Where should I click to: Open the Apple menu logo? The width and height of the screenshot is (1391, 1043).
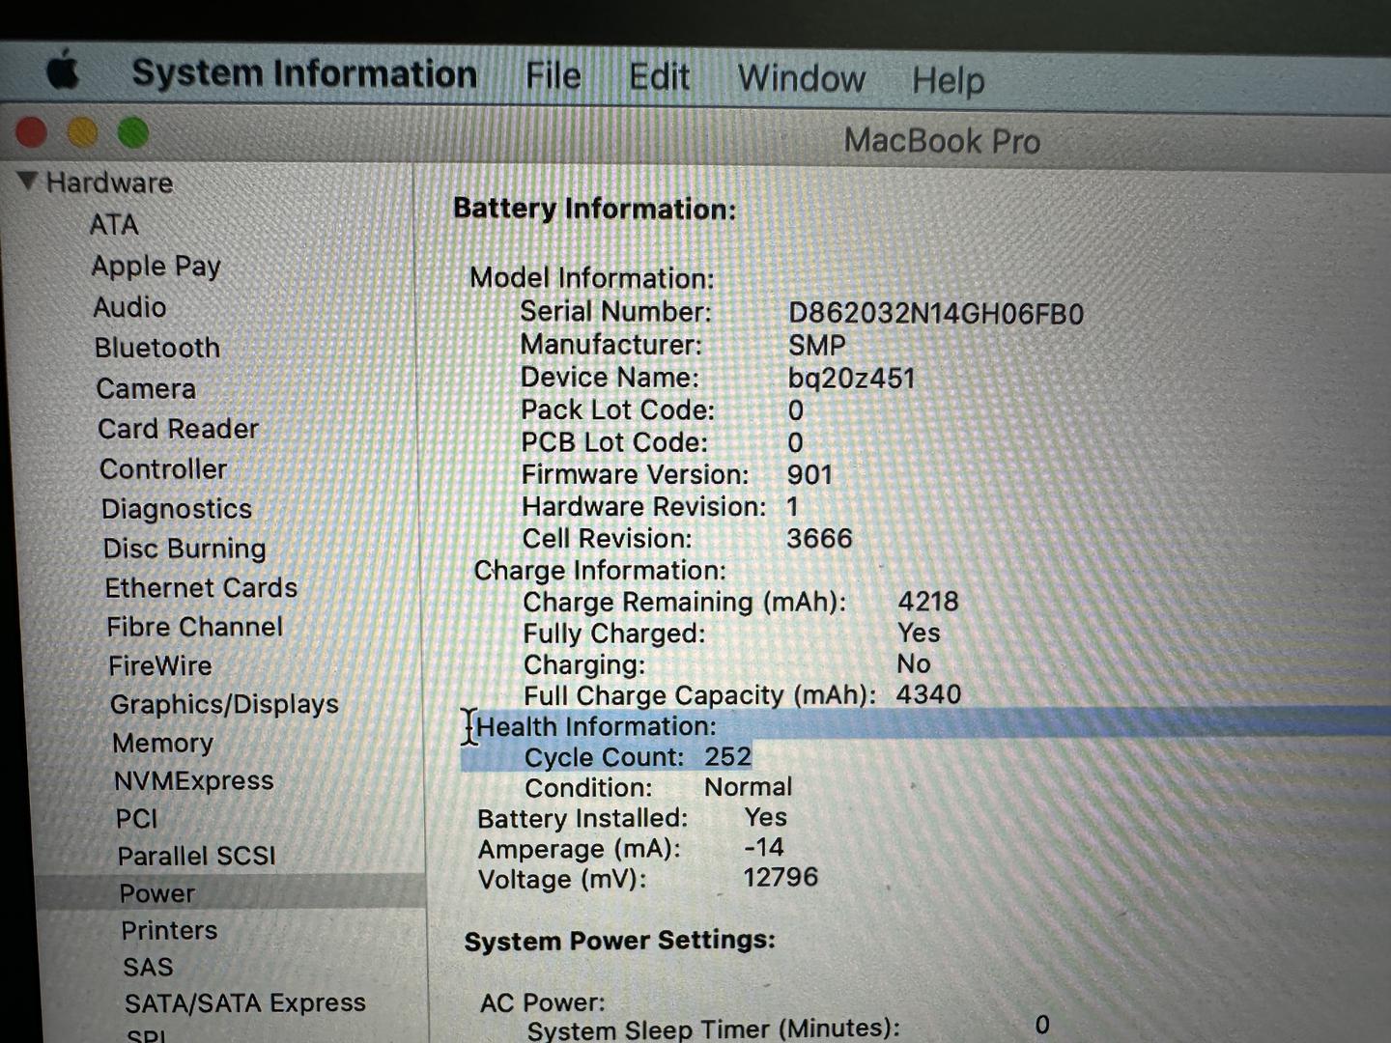(x=64, y=70)
